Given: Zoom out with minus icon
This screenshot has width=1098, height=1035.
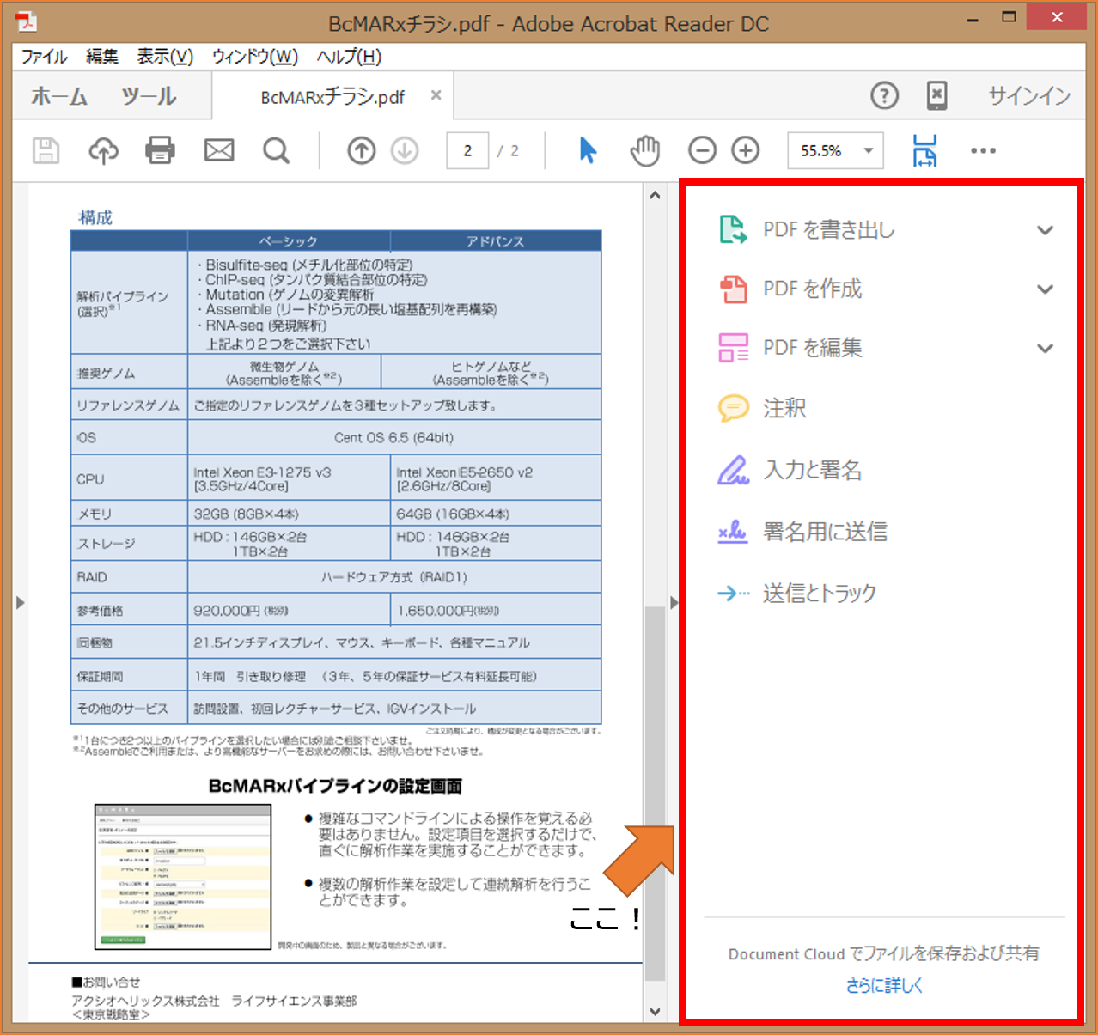Looking at the screenshot, I should 702,151.
